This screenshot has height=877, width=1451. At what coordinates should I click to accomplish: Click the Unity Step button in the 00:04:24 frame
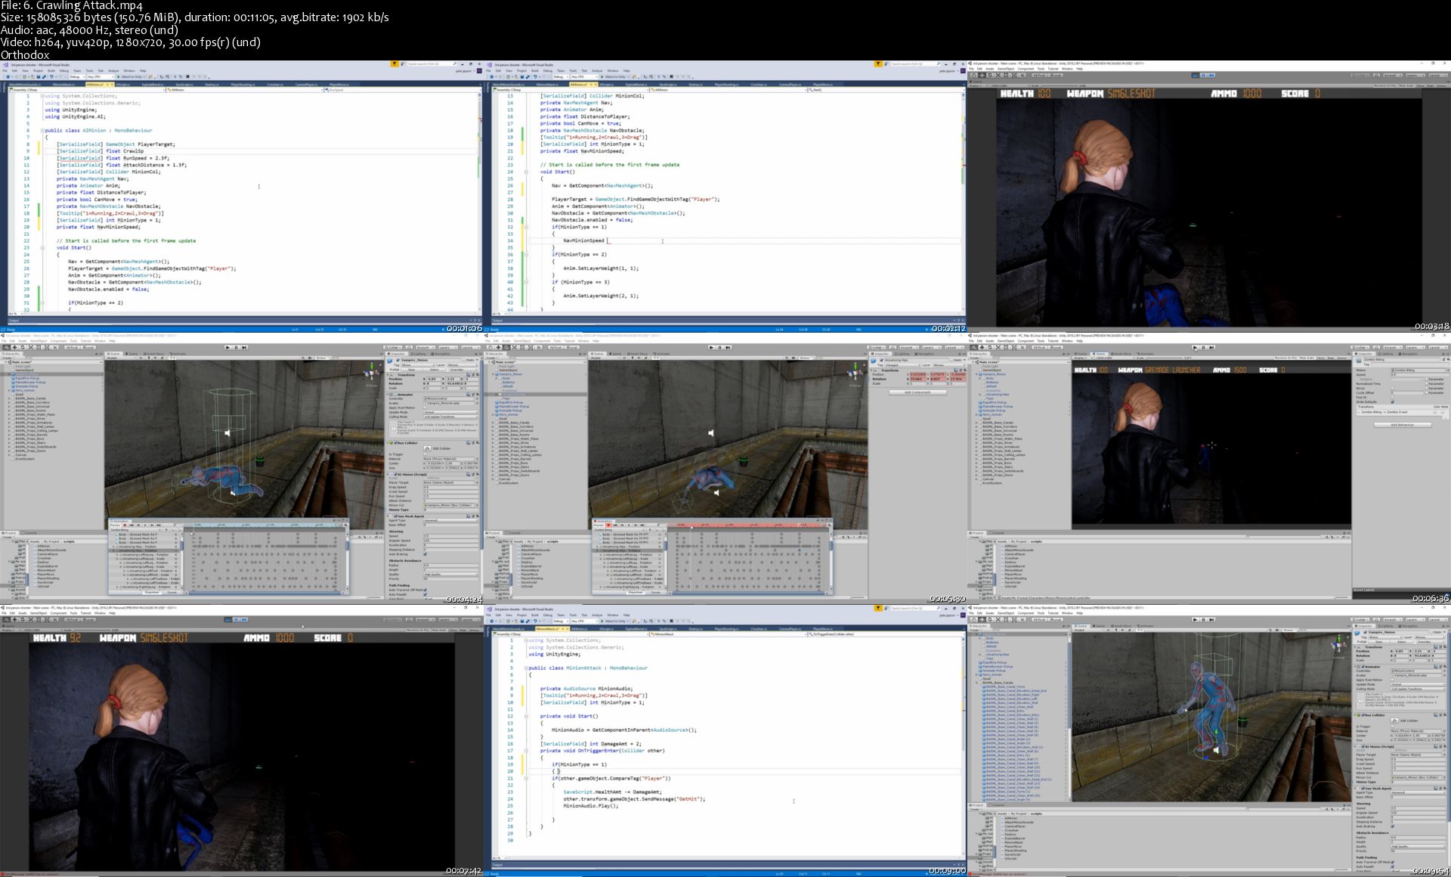click(244, 348)
